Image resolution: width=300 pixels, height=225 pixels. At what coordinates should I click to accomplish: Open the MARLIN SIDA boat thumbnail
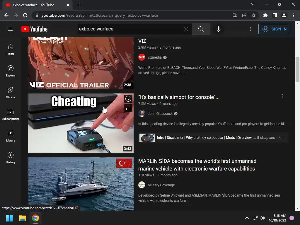coord(81,184)
